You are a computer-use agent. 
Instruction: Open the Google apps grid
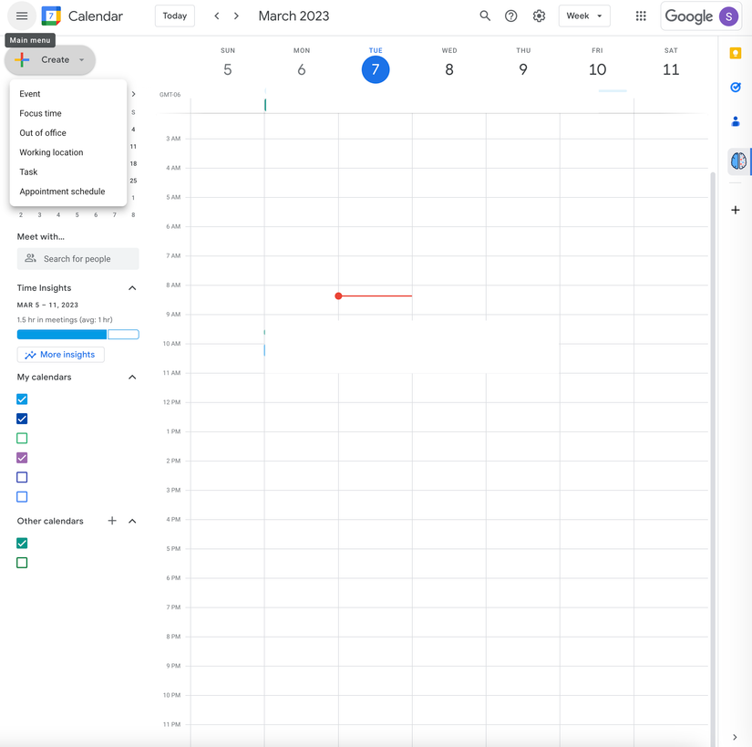point(641,16)
